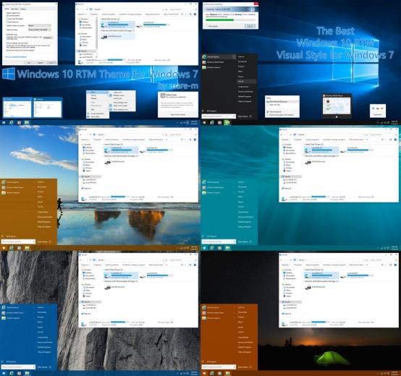The width and height of the screenshot is (401, 376).
Task: Click the search box in the dark start menu
Action: [219, 116]
